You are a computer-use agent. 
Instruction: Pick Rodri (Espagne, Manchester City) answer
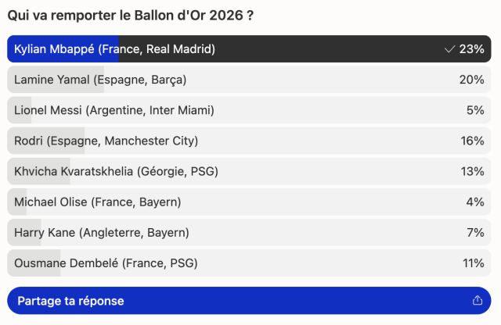tap(249, 141)
